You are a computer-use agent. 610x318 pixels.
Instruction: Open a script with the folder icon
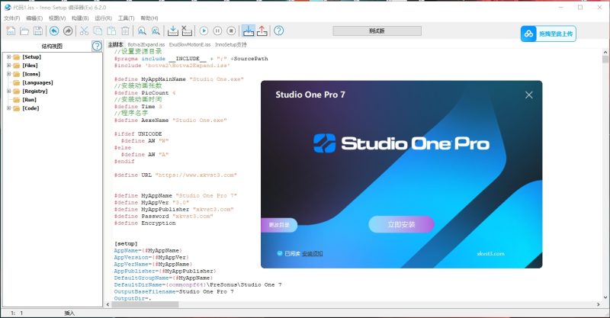24,31
